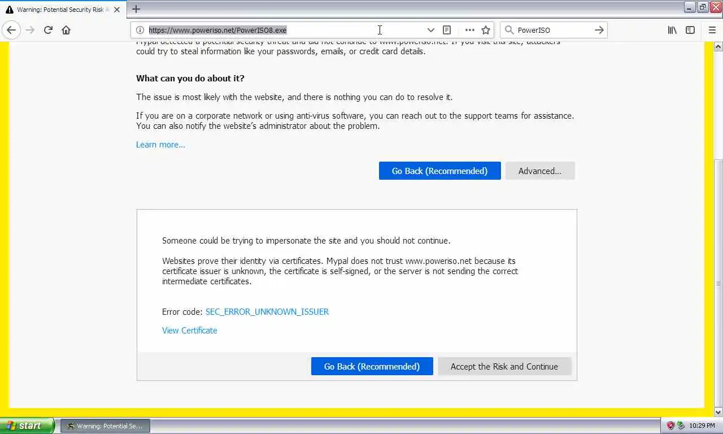
Task: Click the 10:29 PM taskbar clock
Action: tap(702, 426)
